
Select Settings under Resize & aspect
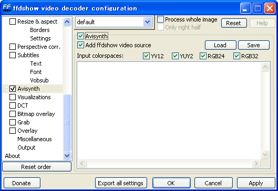coord(40,38)
